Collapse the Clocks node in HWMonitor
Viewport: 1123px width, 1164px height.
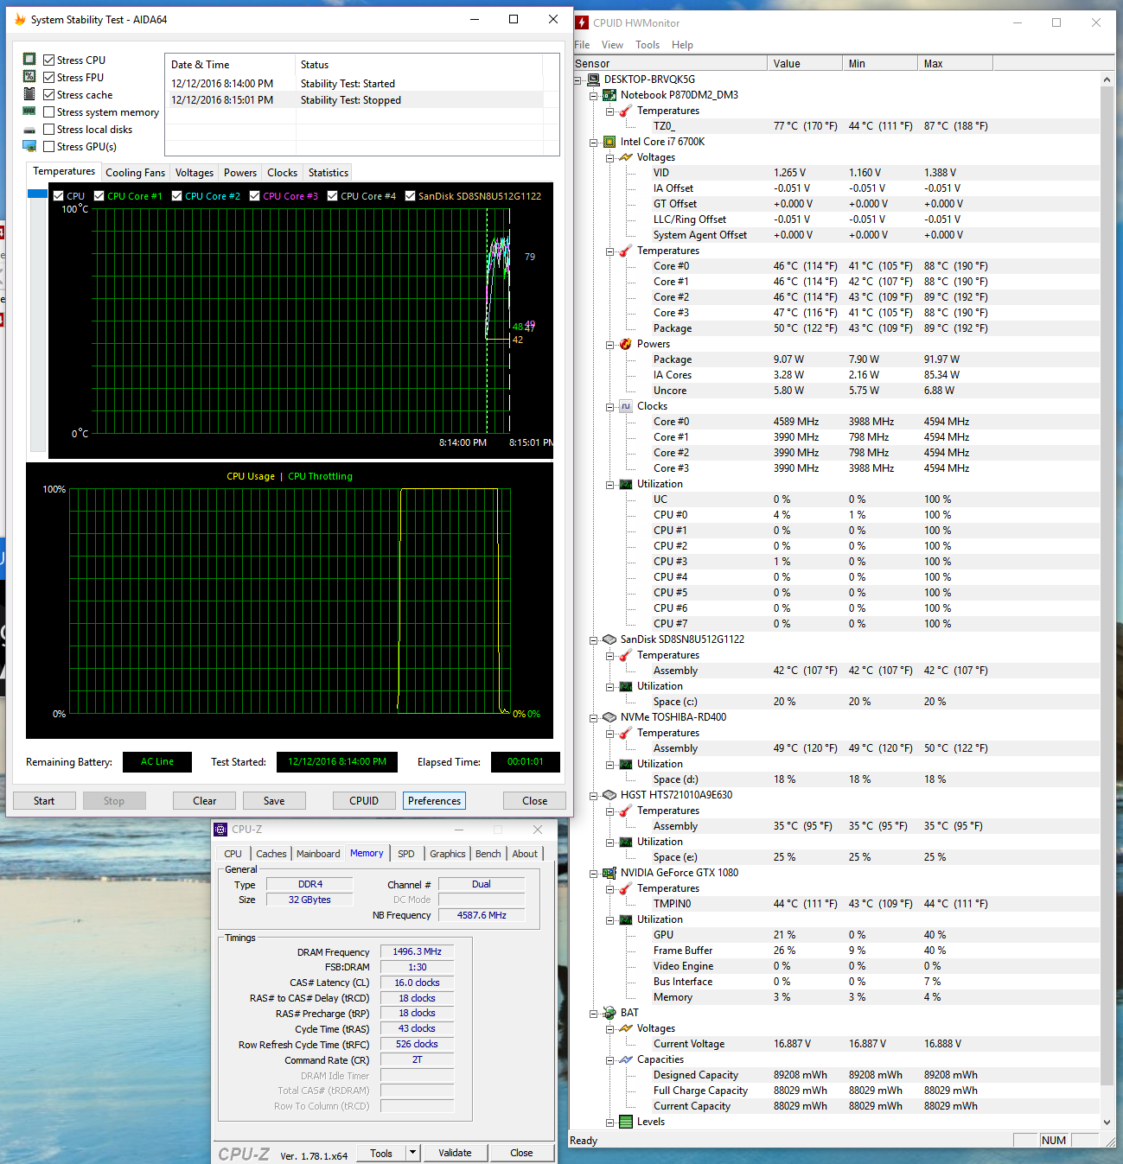(610, 406)
